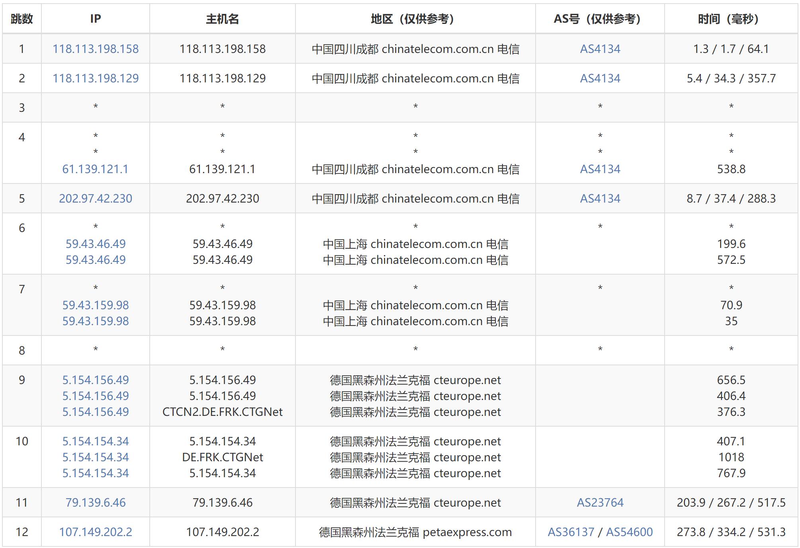
Task: Select the 跳数 column header
Action: tap(22, 19)
